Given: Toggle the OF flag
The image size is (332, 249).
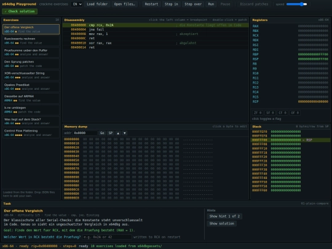Looking at the screenshot, I should [294, 113].
